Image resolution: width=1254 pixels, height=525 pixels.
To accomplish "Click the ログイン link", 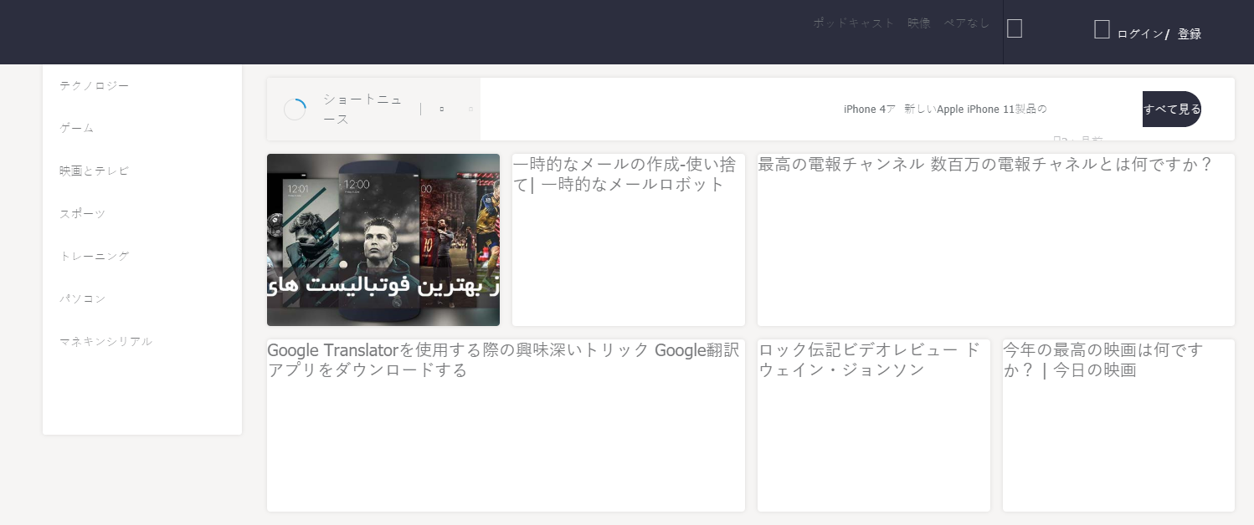I will tap(1140, 34).
